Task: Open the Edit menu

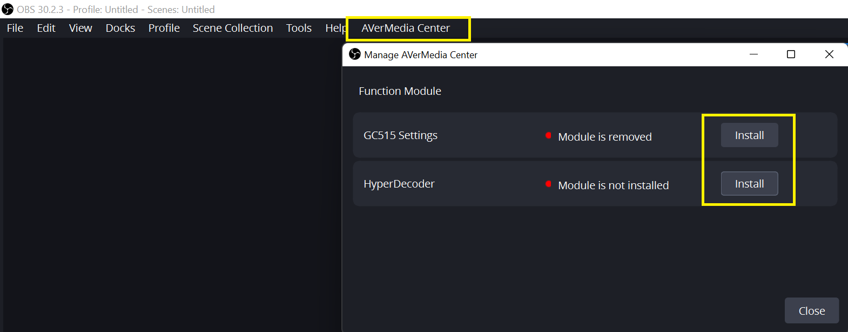Action: (46, 28)
